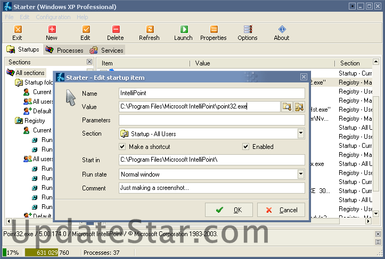Image resolution: width=385 pixels, height=259 pixels.
Task: Open the Run state dropdown arrow
Action: pos(300,174)
